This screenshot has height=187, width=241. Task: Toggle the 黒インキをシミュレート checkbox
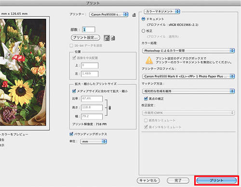tap(146, 127)
